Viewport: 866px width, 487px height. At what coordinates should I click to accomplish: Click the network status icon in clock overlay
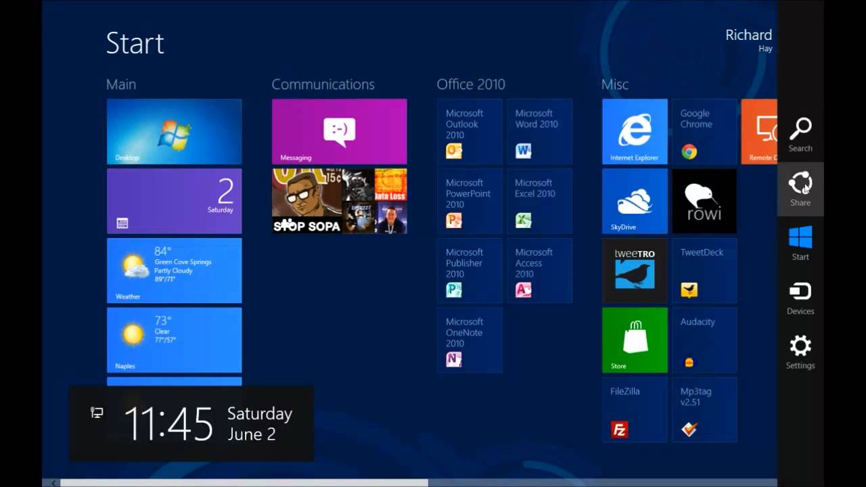click(97, 413)
